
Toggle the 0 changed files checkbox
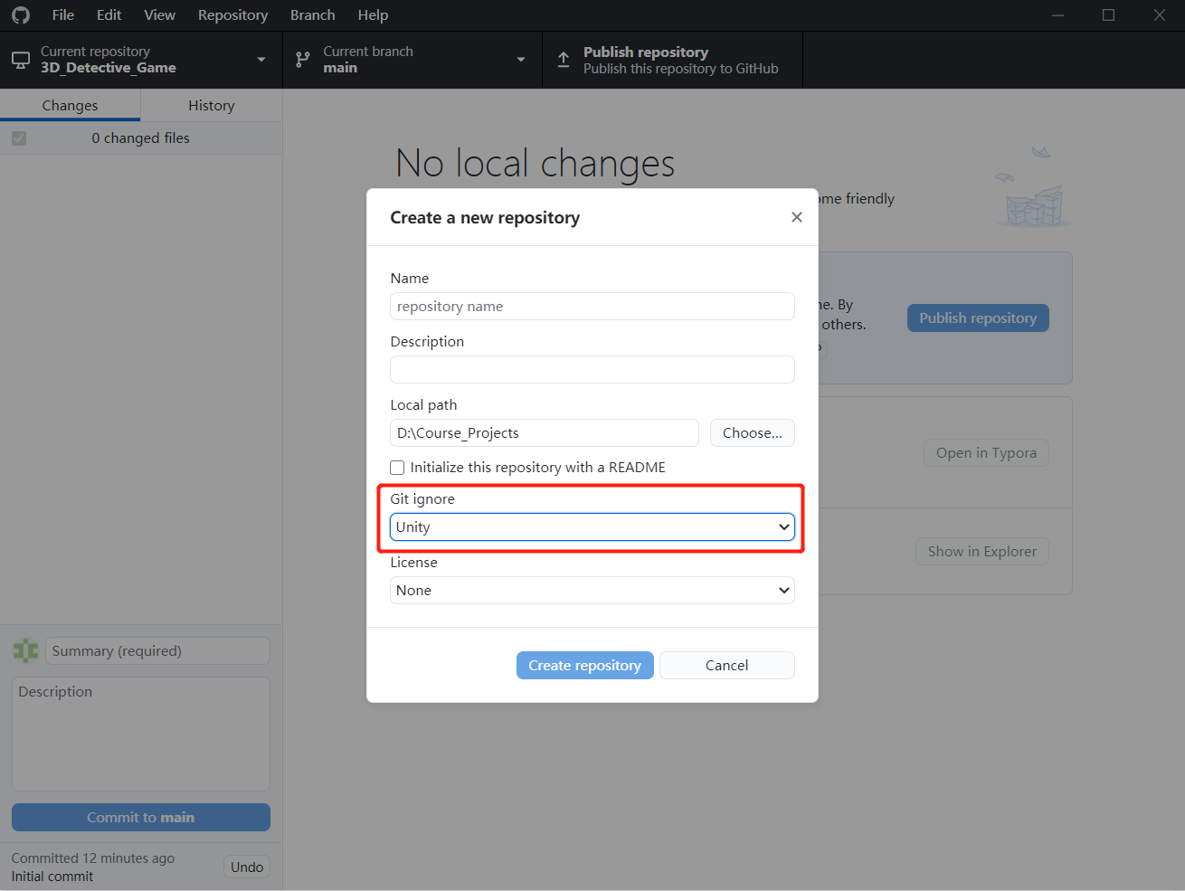click(19, 137)
